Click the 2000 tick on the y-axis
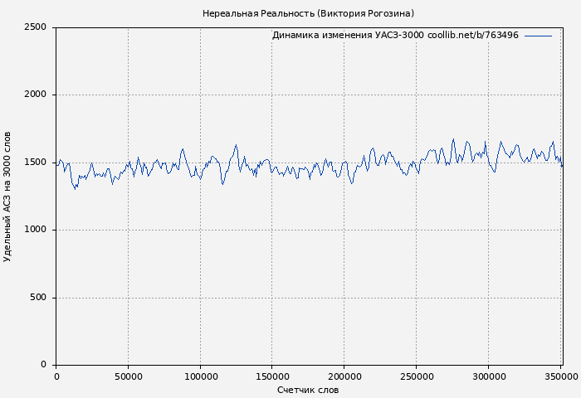 35,95
